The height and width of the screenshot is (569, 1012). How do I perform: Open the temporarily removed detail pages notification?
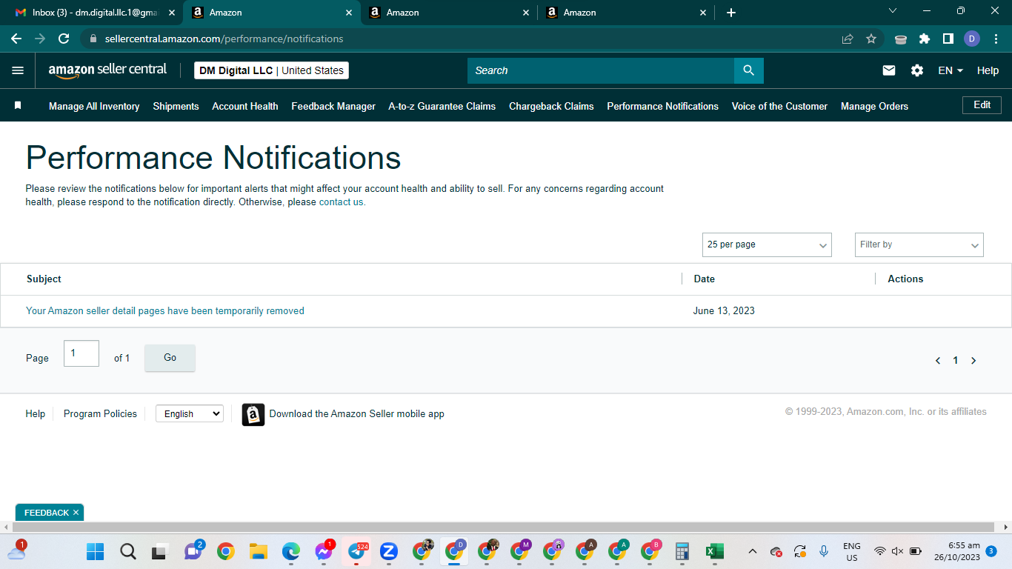click(165, 311)
